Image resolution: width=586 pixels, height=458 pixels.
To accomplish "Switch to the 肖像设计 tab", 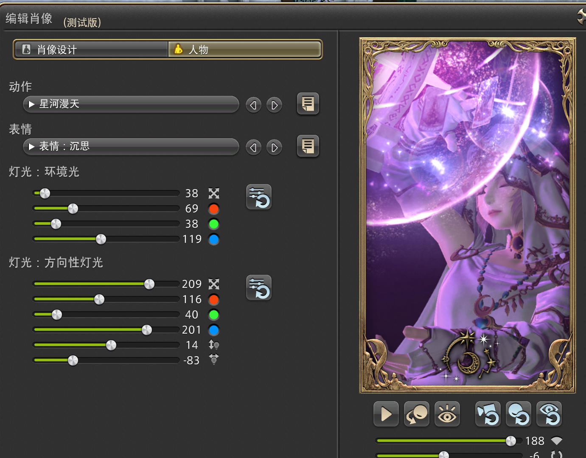I will click(x=91, y=50).
